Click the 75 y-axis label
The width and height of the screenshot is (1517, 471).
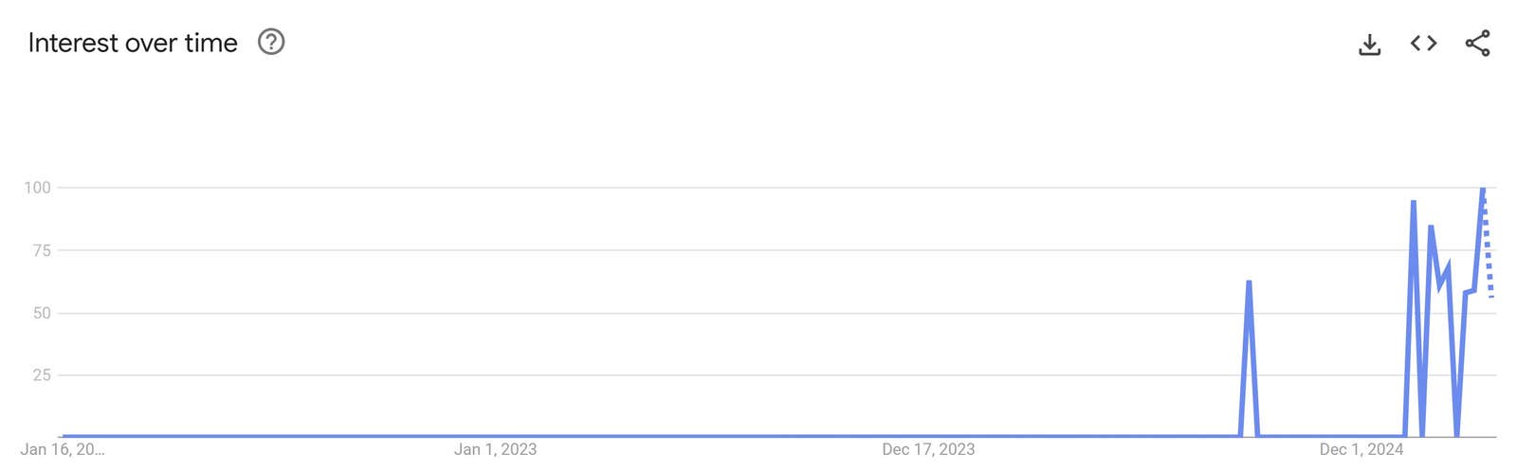click(x=42, y=250)
